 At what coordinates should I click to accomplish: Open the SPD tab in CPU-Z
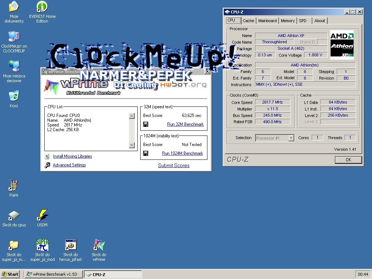click(x=304, y=21)
